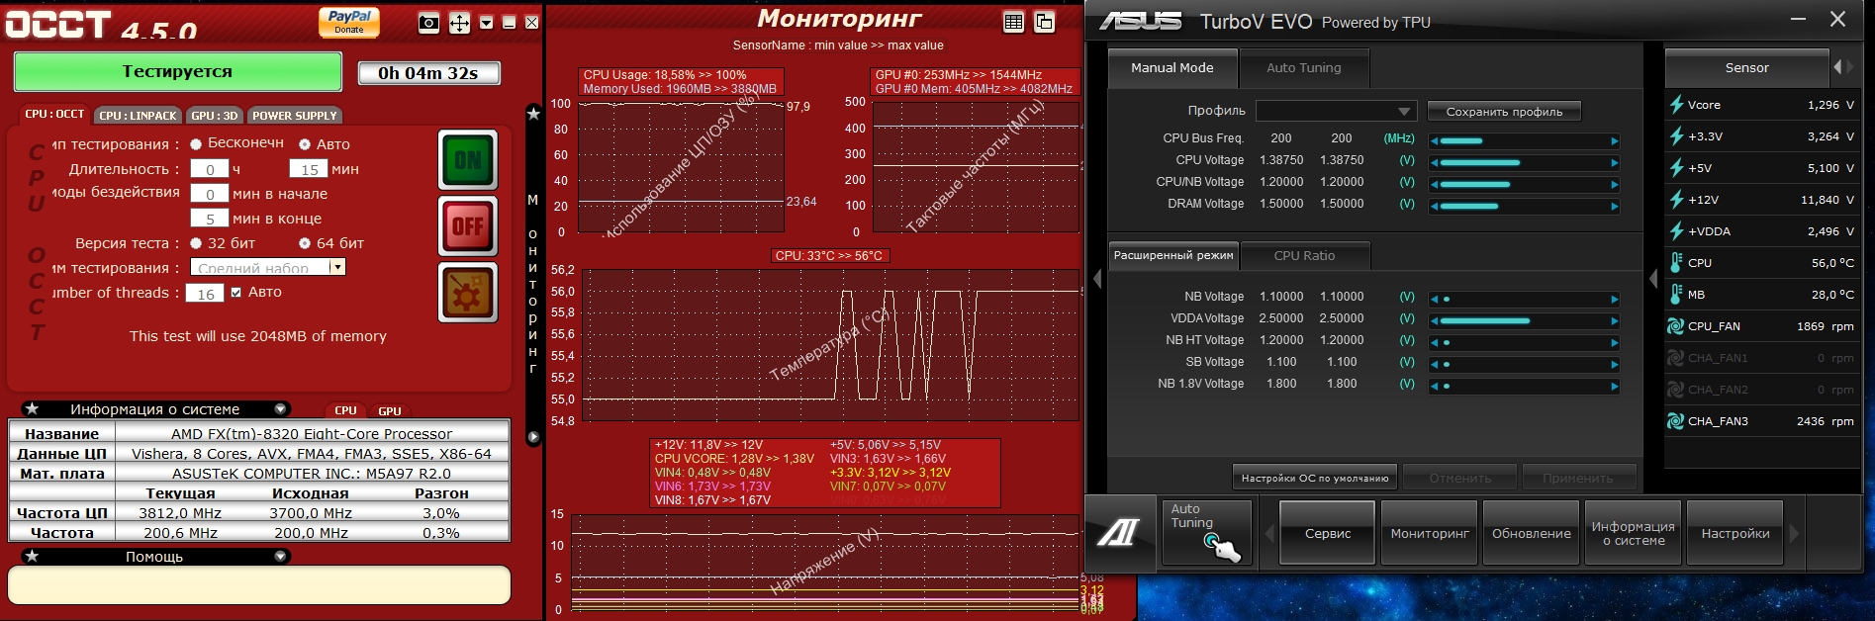Open the CPU:LINPACK tab

click(x=138, y=116)
